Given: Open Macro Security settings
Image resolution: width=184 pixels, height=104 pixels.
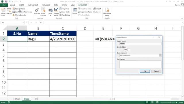Looking at the screenshot, I should pyautogui.click(x=19, y=15).
